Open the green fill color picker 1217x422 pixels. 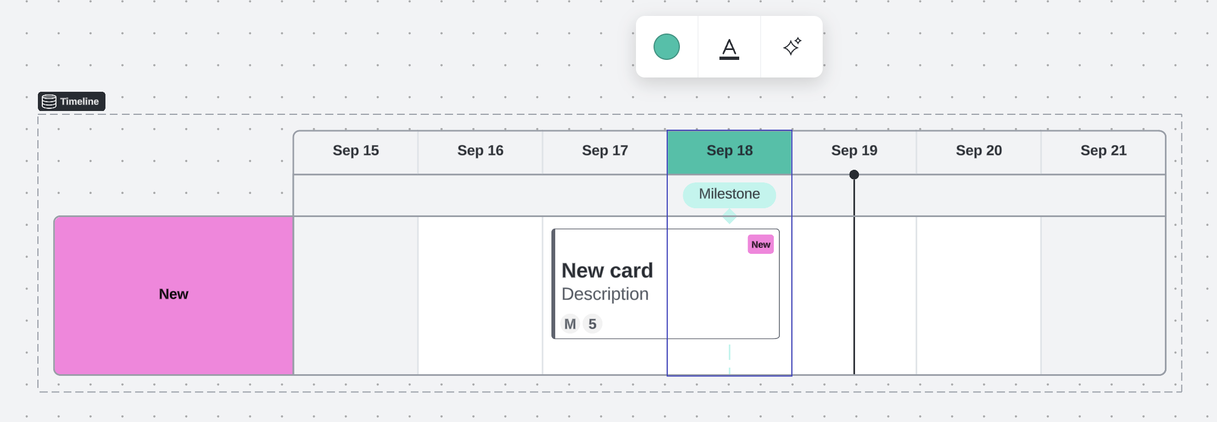click(x=667, y=47)
